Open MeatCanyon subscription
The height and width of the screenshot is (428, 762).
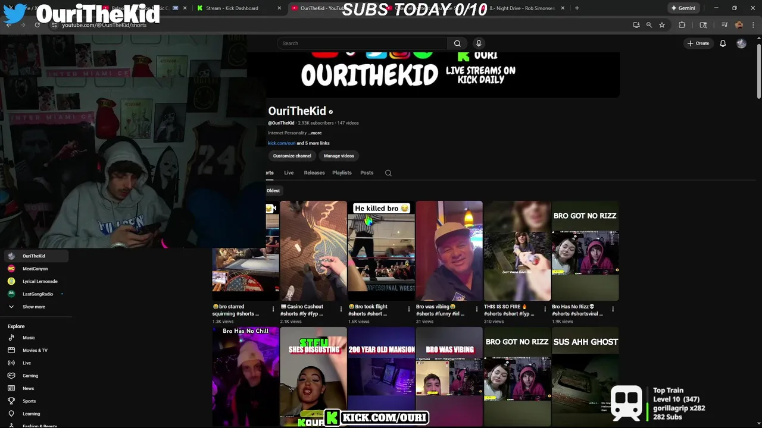[x=36, y=269]
